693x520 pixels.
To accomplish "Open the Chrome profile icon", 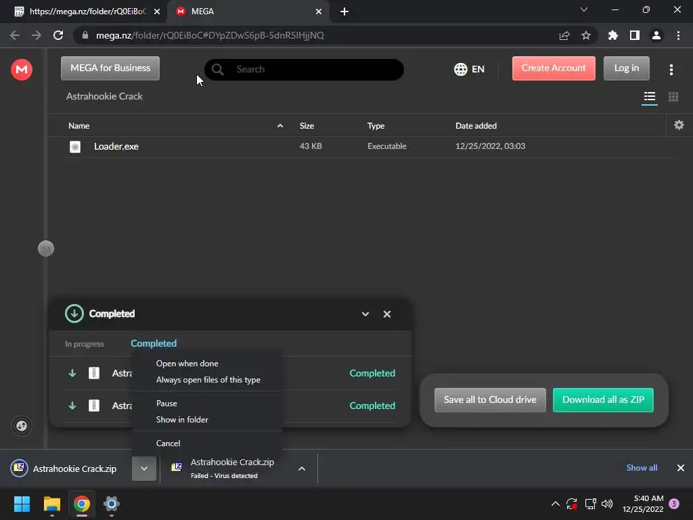I will [656, 35].
